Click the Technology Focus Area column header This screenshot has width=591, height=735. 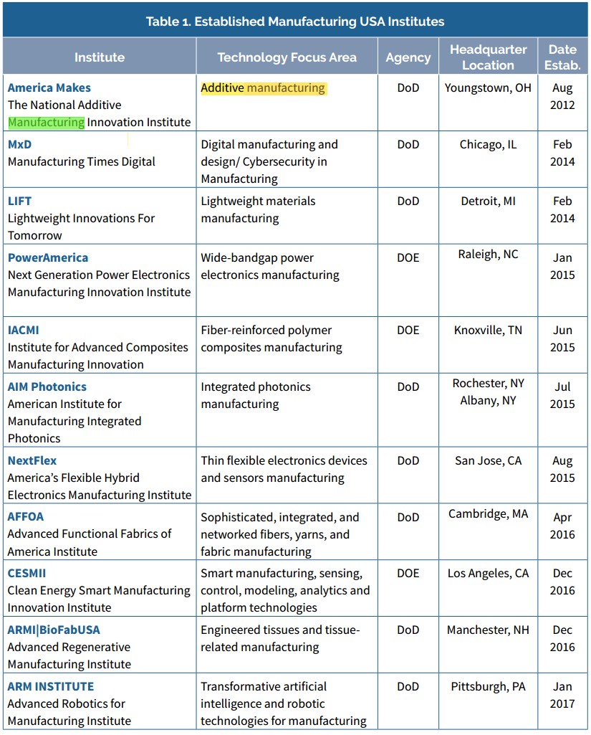(287, 56)
